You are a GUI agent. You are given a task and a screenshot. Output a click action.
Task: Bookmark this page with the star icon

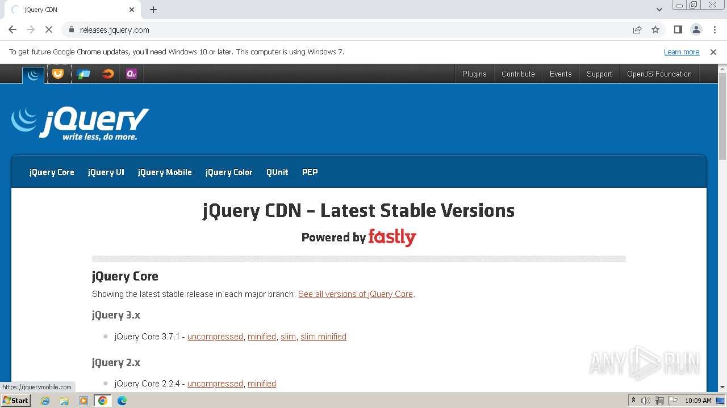click(x=655, y=29)
